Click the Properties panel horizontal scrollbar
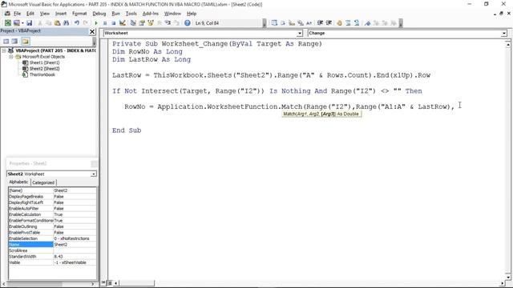The image size is (513, 288). tap(49, 284)
